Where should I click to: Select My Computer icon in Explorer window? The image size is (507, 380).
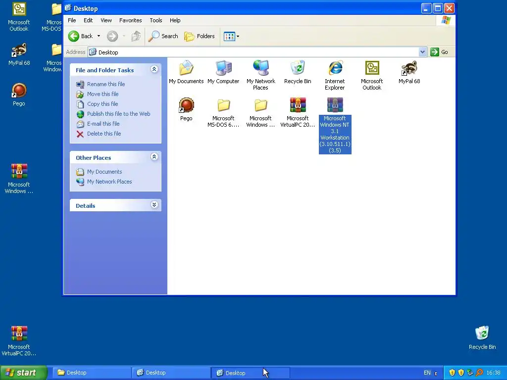(x=223, y=68)
